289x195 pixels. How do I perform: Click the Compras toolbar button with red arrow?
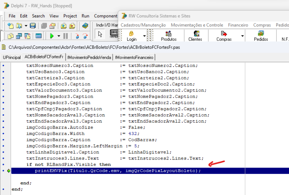(224, 36)
